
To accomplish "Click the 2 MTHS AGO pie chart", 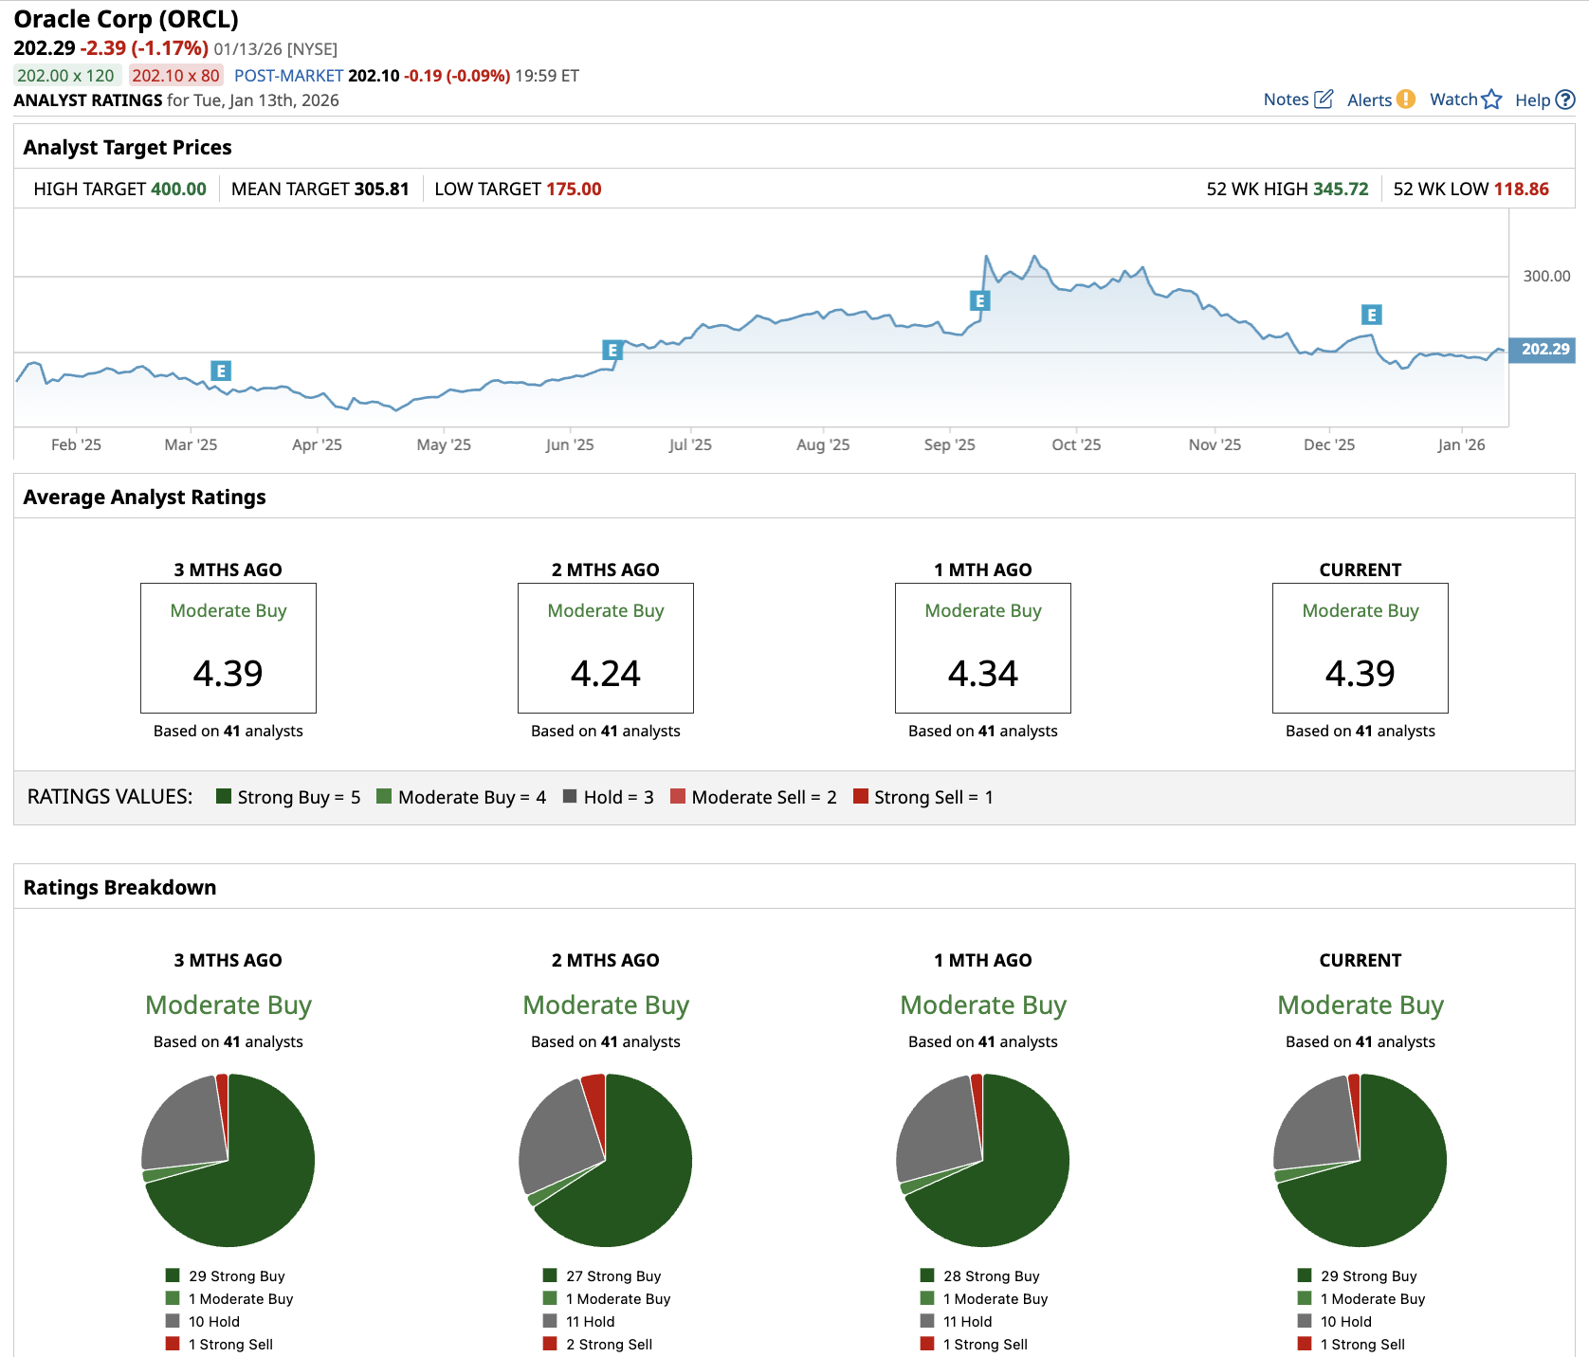I will pyautogui.click(x=606, y=1160).
